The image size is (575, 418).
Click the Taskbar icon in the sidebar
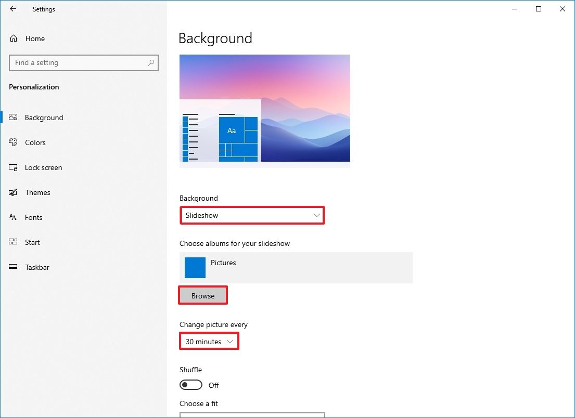pos(12,267)
